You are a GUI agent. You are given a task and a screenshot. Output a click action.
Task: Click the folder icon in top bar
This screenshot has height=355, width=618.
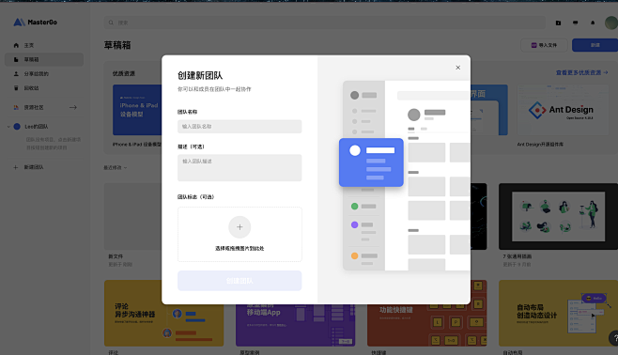(x=558, y=23)
